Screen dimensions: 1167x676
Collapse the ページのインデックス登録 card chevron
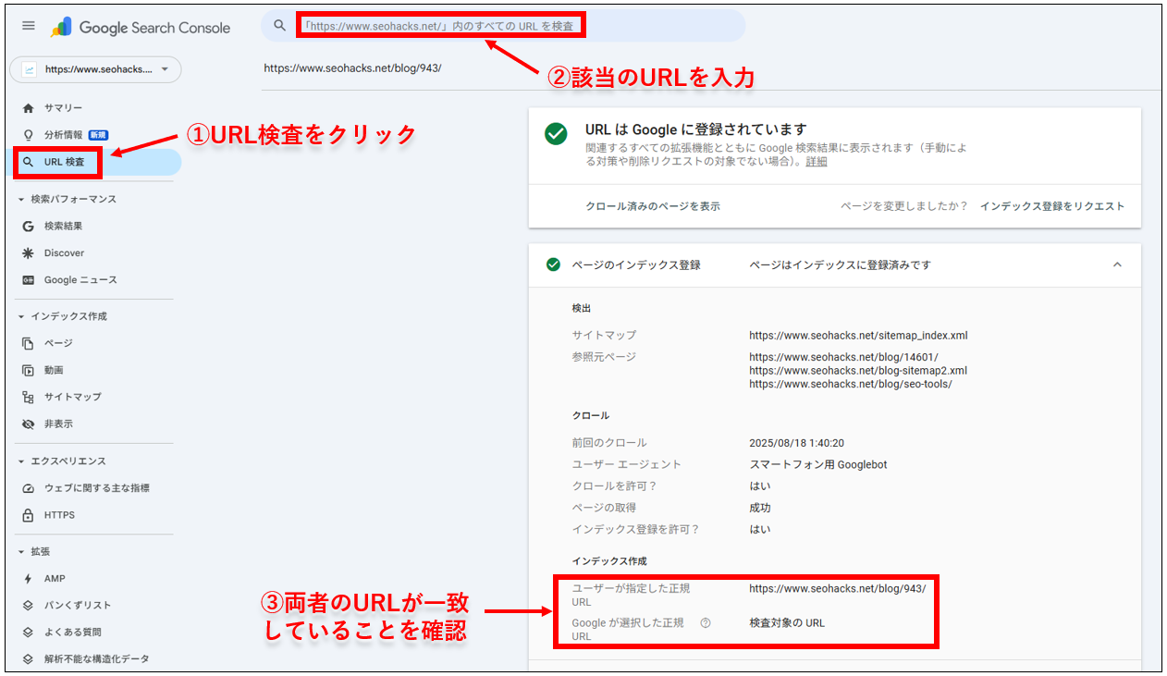click(x=1117, y=264)
